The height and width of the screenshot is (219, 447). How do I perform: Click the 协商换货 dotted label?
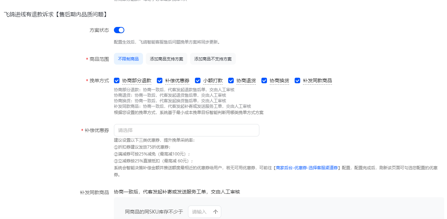[279, 80]
